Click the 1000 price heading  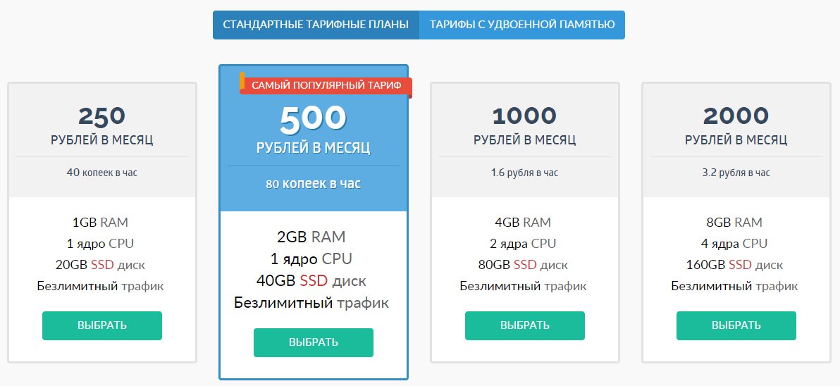point(524,116)
